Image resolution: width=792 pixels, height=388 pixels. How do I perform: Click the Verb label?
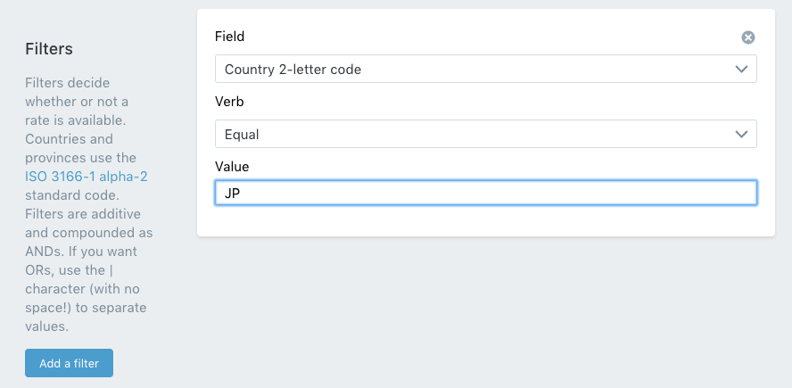tap(229, 102)
